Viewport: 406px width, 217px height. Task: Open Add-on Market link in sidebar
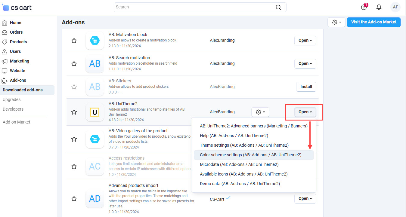click(17, 122)
